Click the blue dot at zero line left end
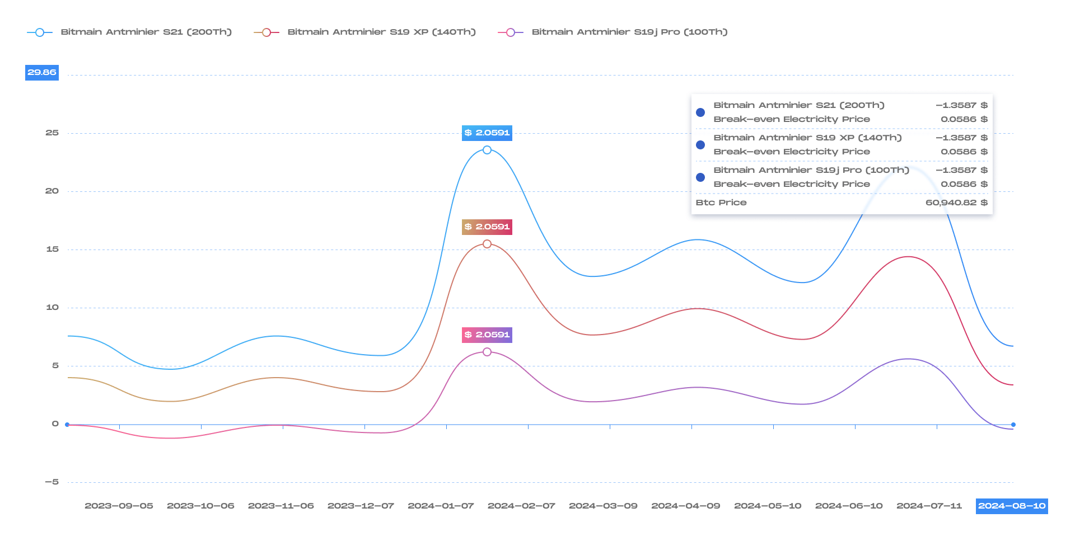Viewport: 1075px width, 541px height. 67,425
